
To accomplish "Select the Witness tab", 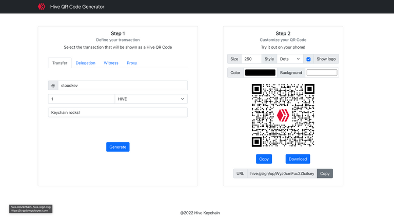I will coord(111,63).
